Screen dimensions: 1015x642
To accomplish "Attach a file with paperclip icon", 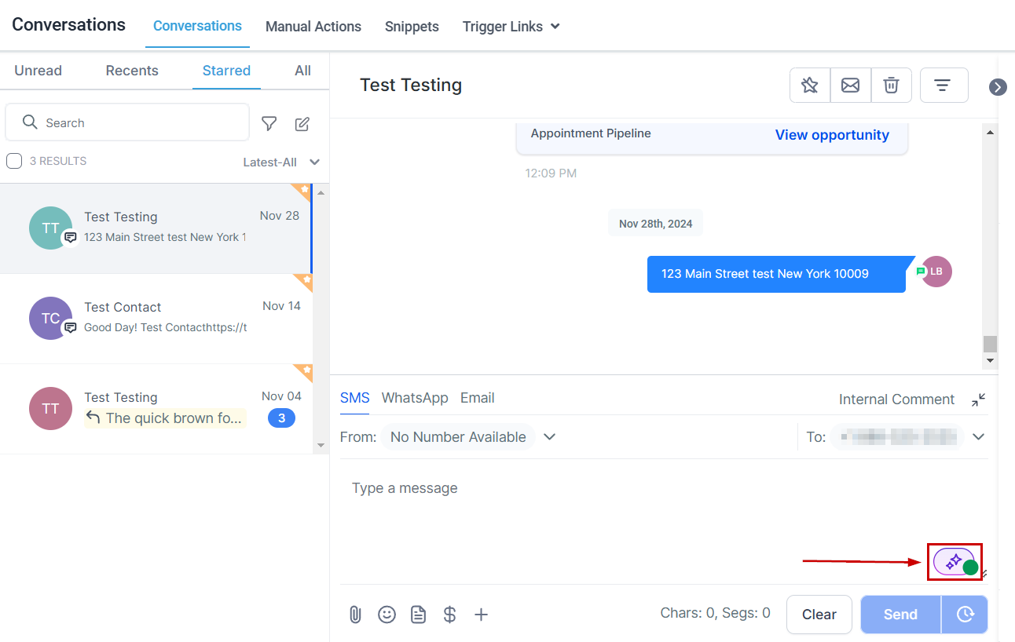I will pyautogui.click(x=355, y=615).
